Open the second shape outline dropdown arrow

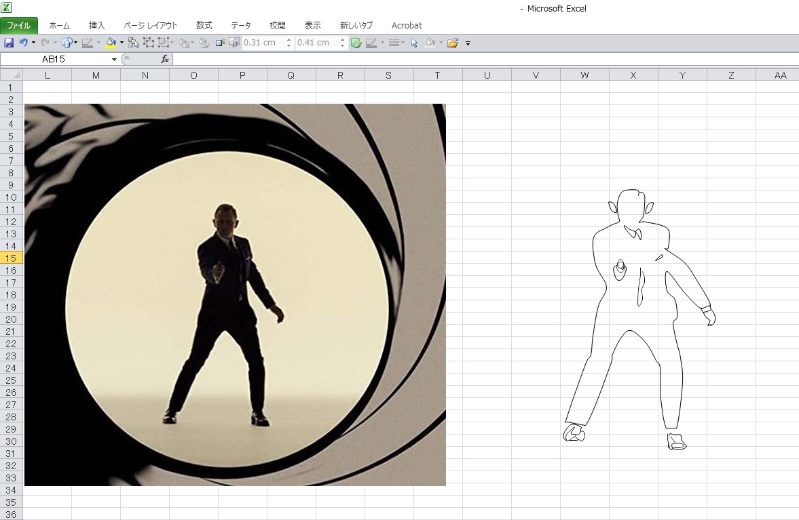pyautogui.click(x=382, y=43)
